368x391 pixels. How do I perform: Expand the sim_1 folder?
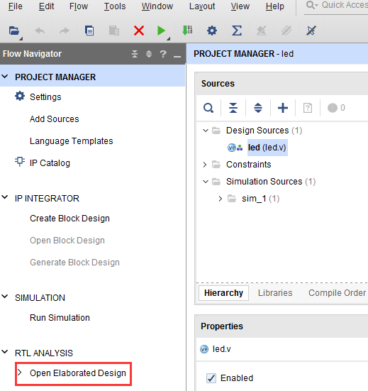tap(221, 199)
